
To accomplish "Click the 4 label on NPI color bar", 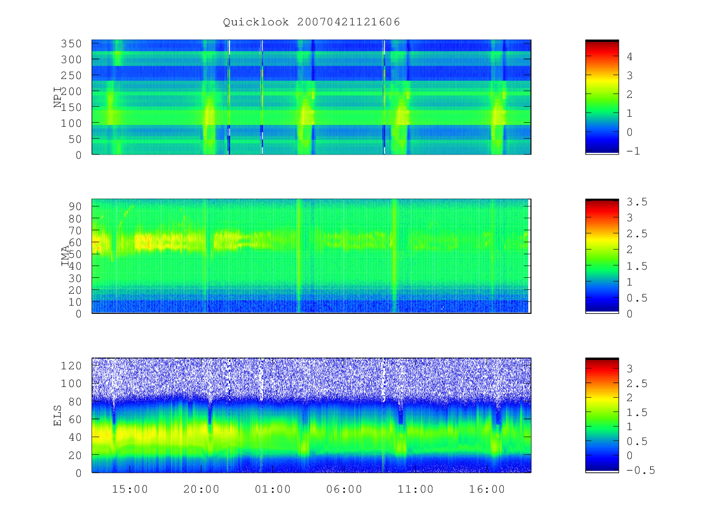I will [x=630, y=57].
